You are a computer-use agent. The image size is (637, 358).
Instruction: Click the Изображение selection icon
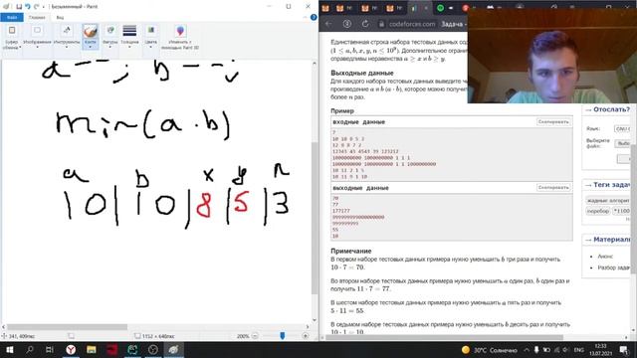(x=37, y=31)
